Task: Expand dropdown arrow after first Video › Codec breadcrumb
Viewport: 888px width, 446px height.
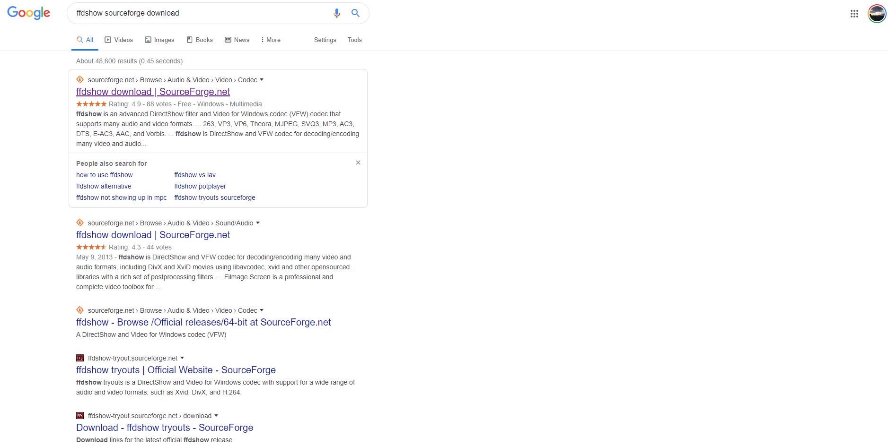Action: click(x=262, y=80)
